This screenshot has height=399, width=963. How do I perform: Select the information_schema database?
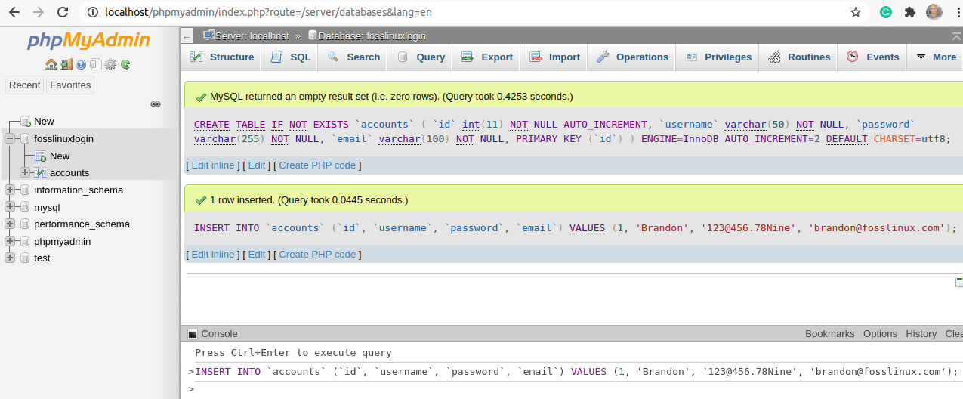79,190
